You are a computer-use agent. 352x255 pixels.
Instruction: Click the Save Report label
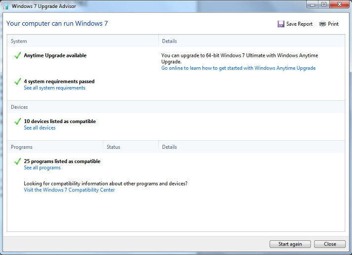[x=299, y=24]
